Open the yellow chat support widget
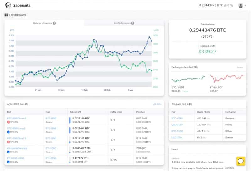 [241, 161]
